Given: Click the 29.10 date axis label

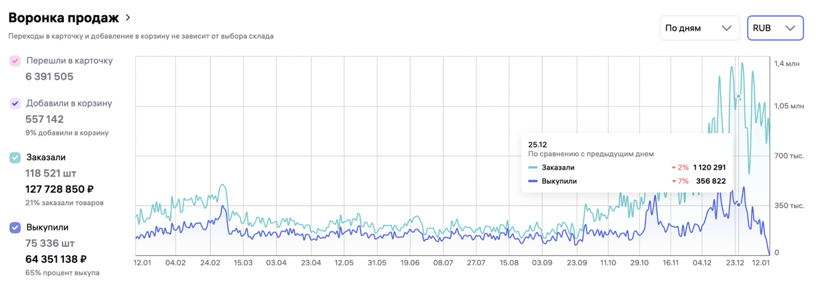Looking at the screenshot, I should (x=639, y=262).
